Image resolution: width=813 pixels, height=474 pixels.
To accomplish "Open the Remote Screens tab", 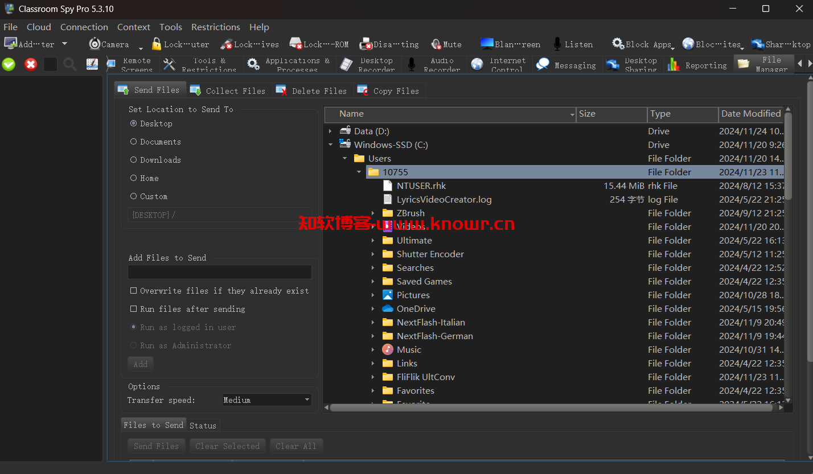I will (x=130, y=64).
